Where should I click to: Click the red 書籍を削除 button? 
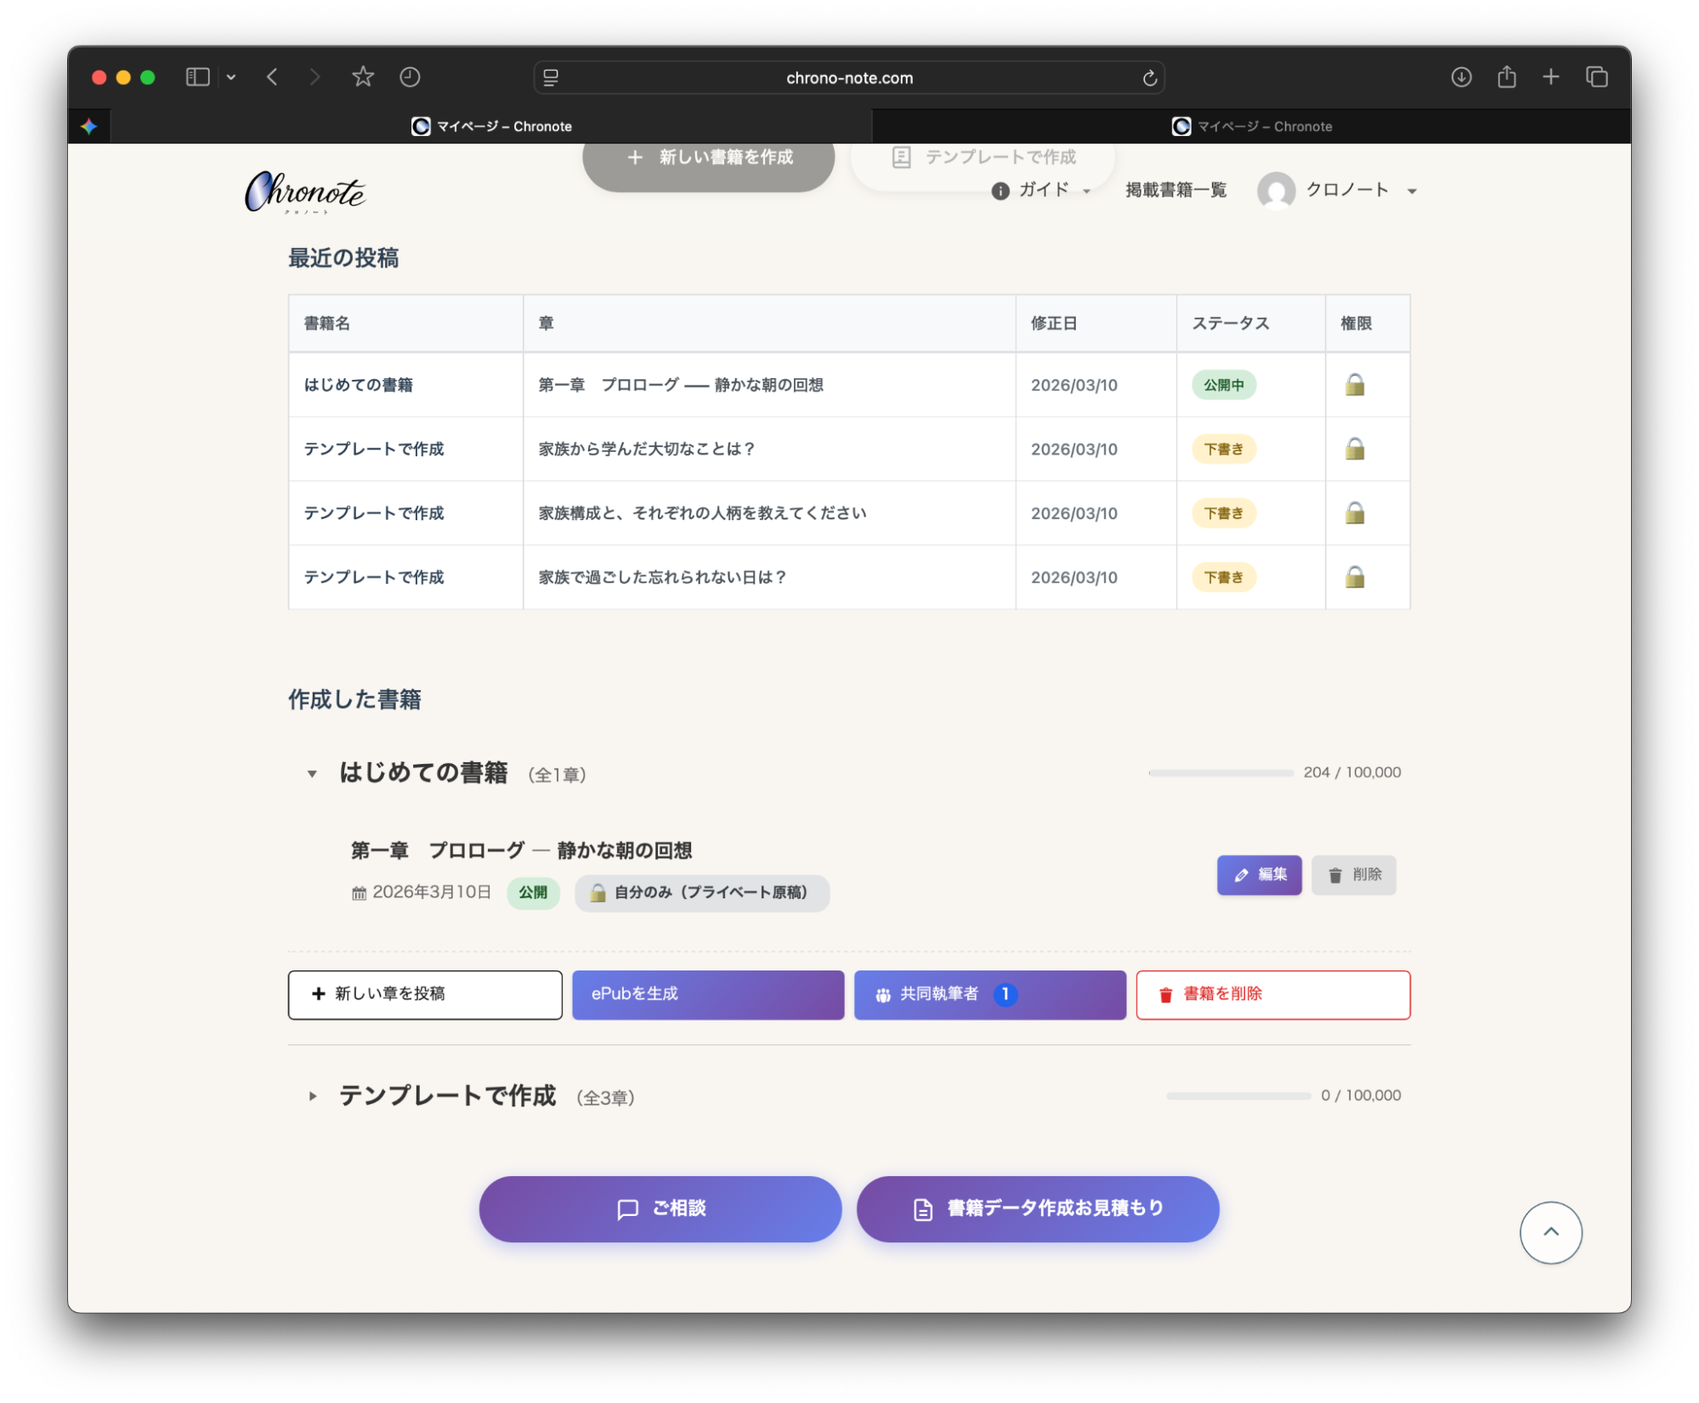coord(1272,994)
